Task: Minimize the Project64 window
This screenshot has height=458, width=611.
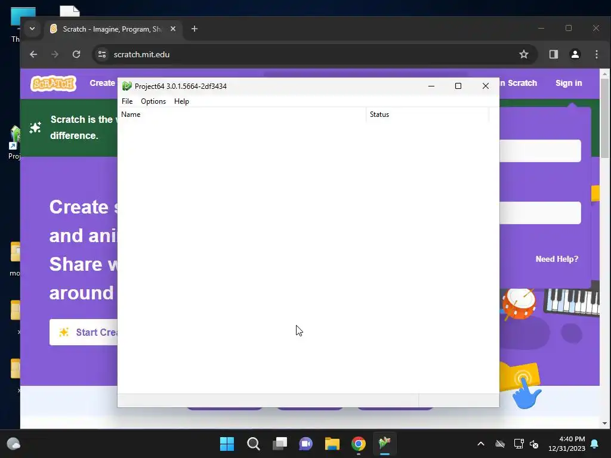Action: coord(431,86)
